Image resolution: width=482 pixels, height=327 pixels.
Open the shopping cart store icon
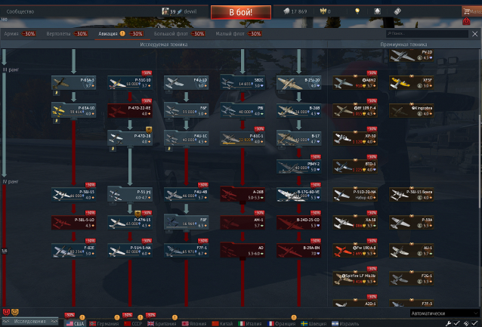tap(466, 11)
